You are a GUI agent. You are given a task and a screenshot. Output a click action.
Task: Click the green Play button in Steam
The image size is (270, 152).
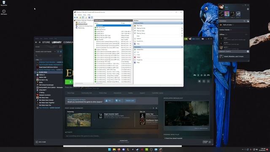coord(69,82)
